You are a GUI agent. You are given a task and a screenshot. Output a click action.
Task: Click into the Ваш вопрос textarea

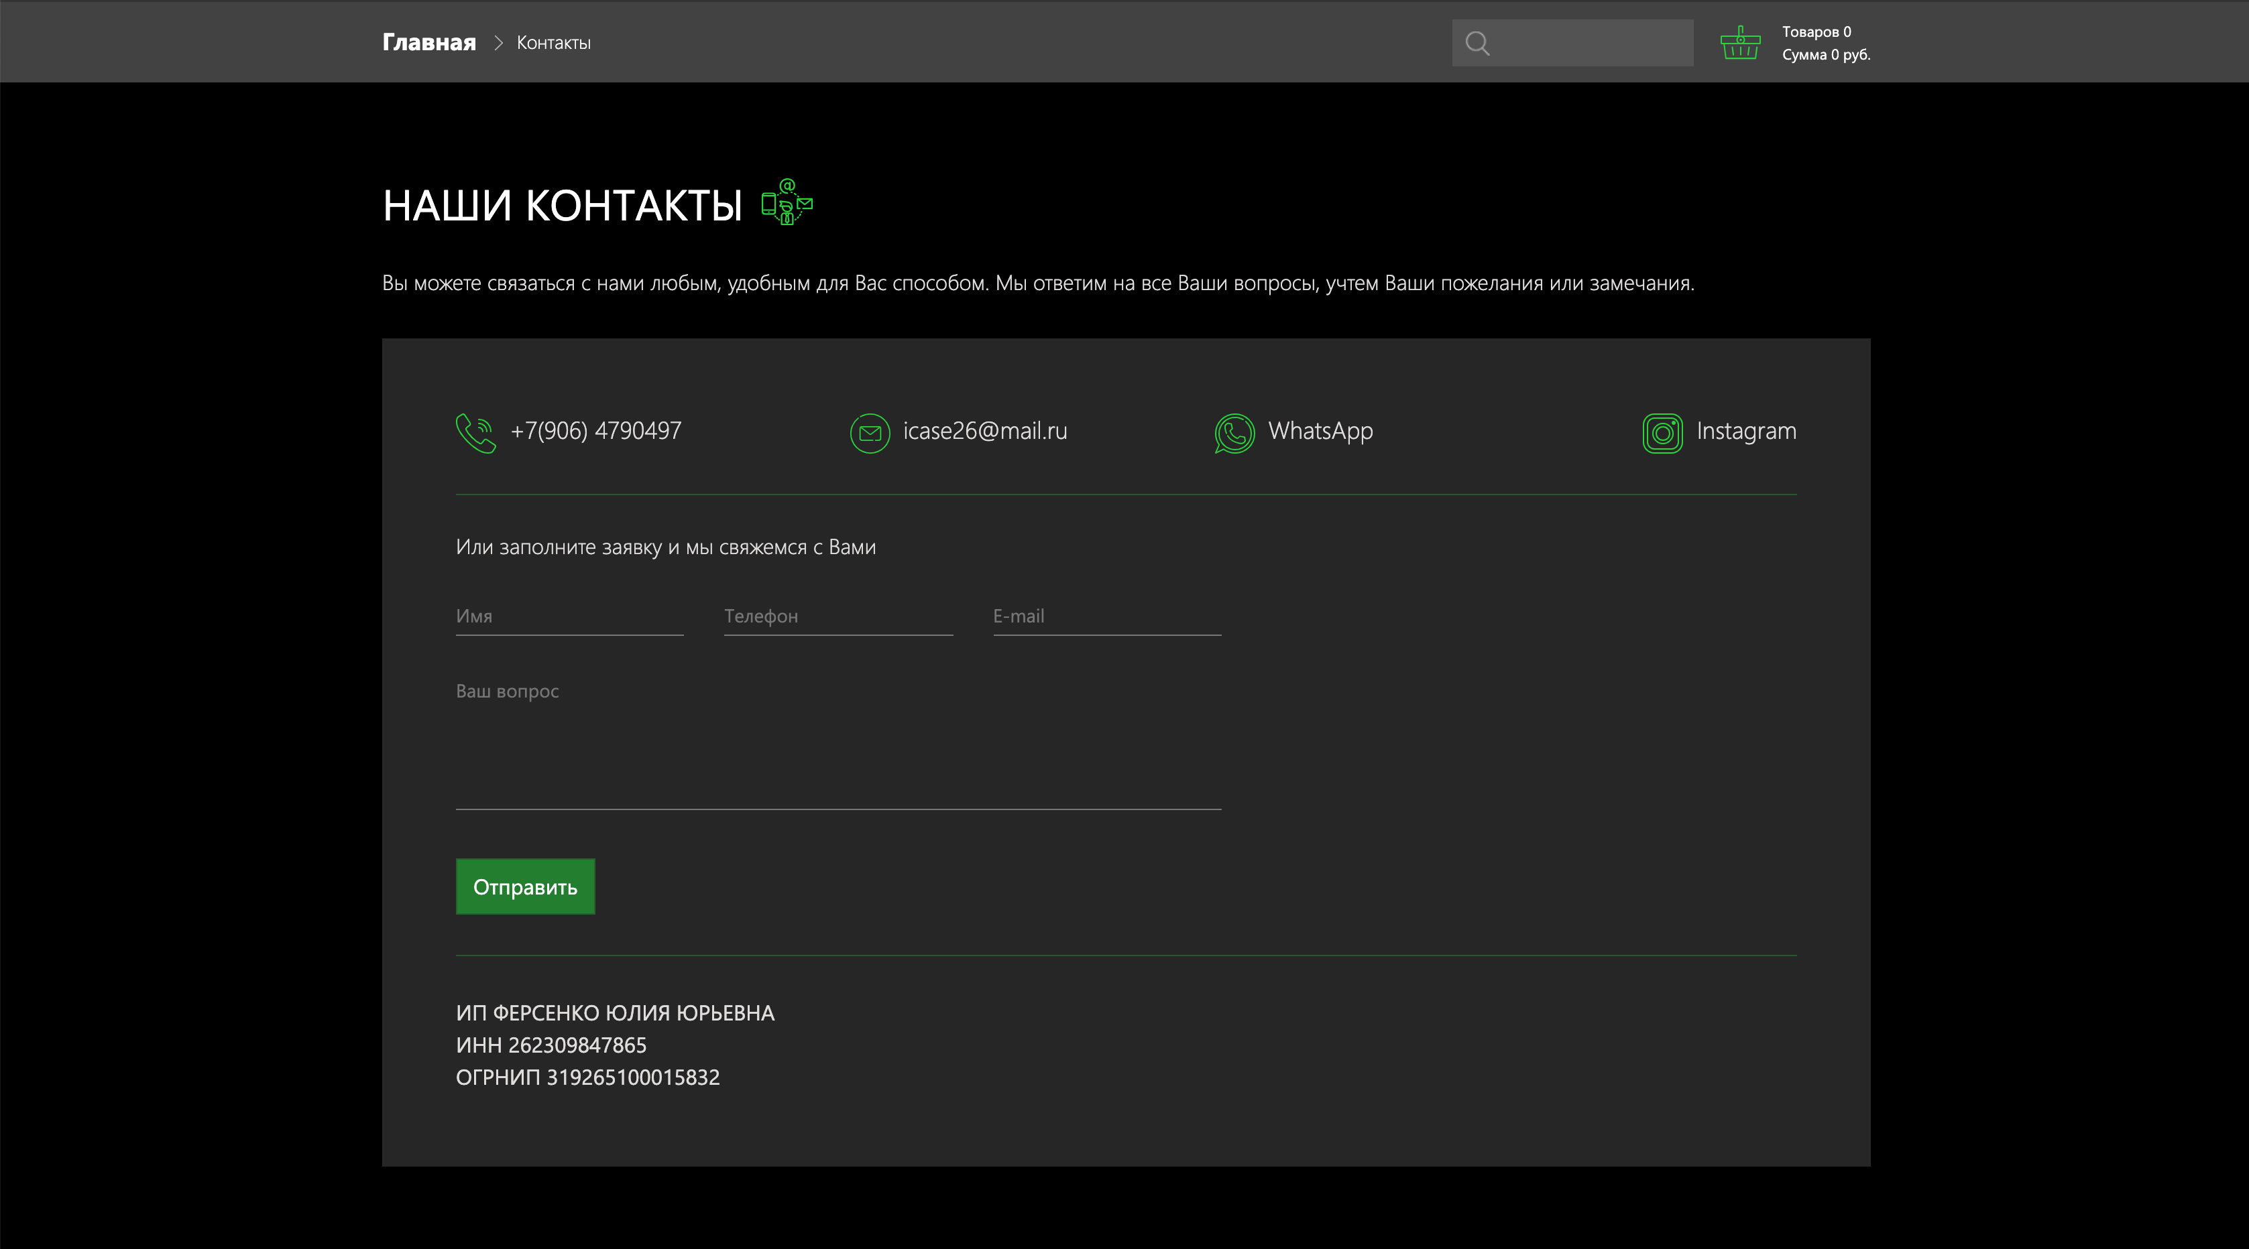click(x=838, y=741)
